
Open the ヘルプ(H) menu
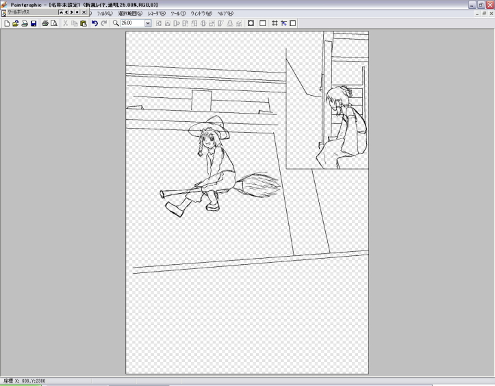(225, 14)
